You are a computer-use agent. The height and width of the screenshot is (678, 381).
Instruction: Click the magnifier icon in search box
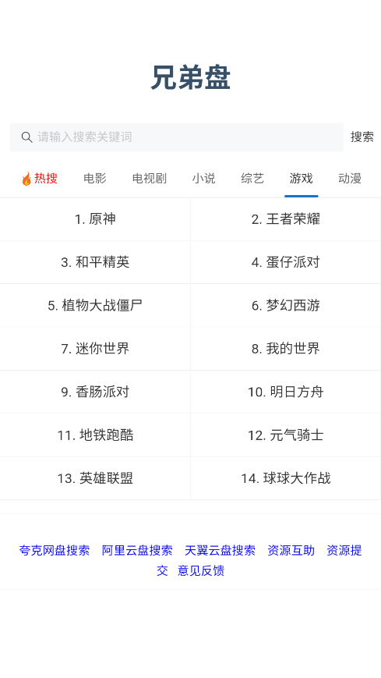click(26, 137)
